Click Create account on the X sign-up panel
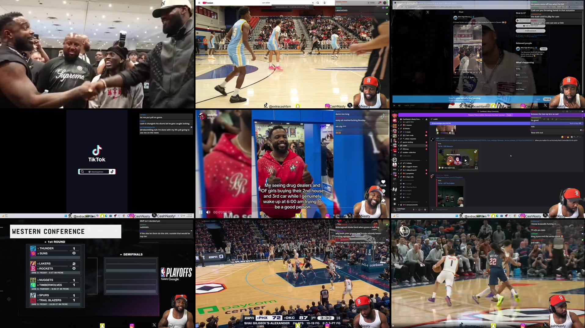 pyautogui.click(x=531, y=31)
